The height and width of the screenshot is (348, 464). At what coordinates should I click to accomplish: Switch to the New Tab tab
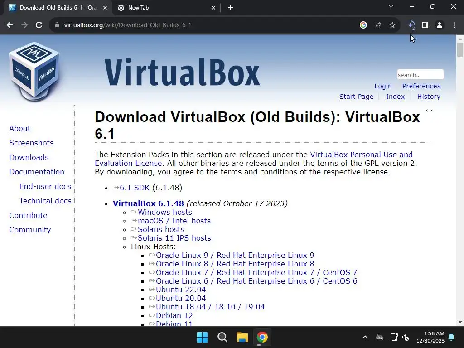coord(166,8)
